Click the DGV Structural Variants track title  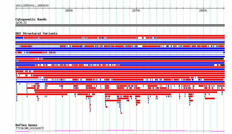pos(36,33)
